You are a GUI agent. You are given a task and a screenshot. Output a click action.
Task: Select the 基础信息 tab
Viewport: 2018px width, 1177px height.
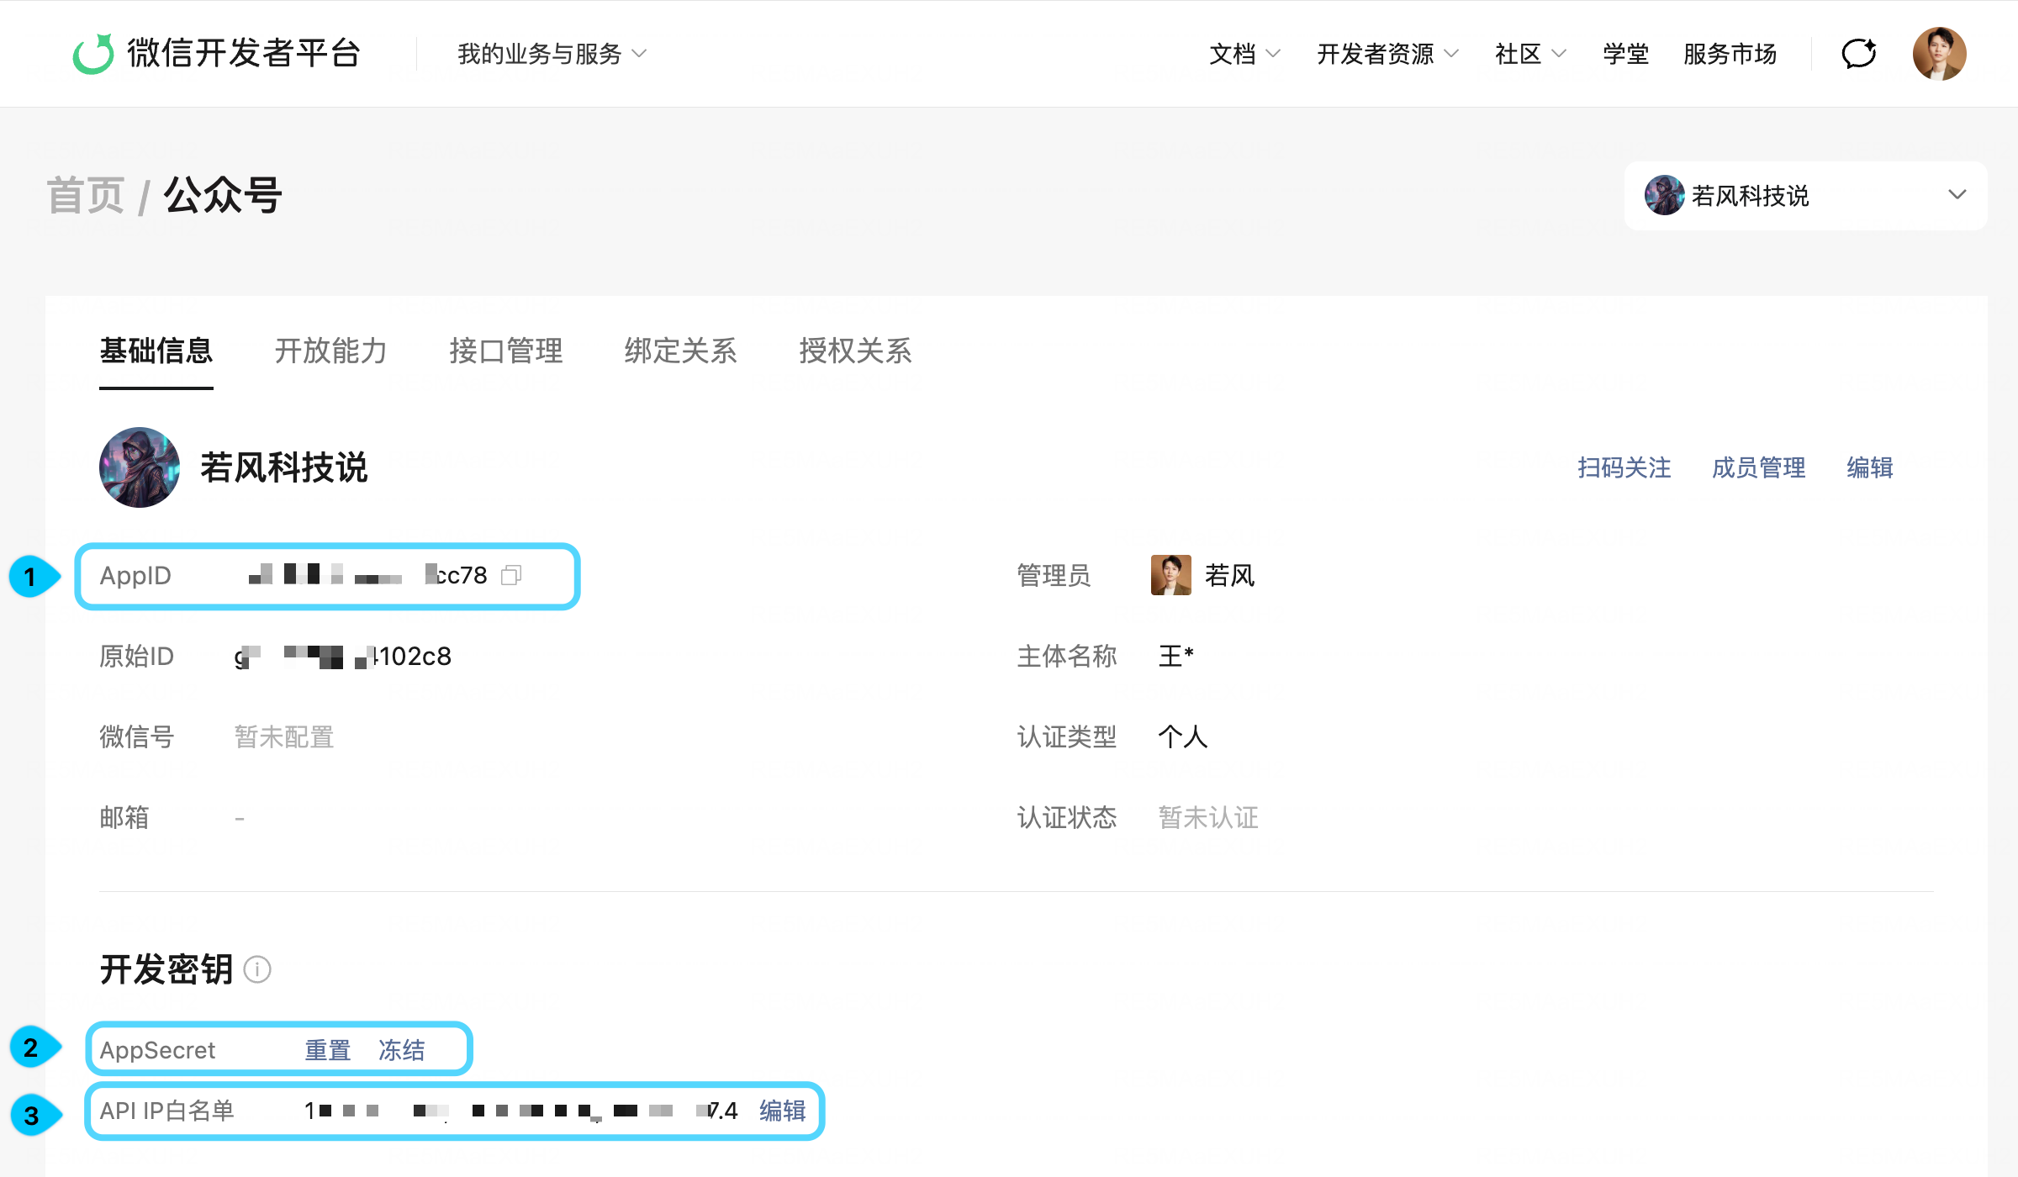[x=156, y=351]
